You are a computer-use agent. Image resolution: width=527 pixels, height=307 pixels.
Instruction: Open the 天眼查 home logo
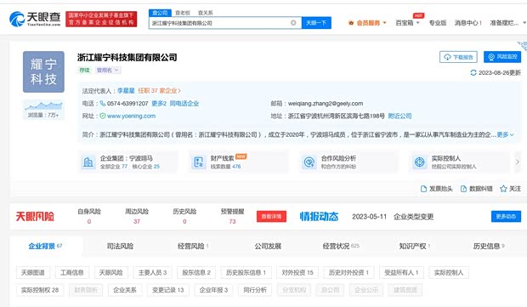[x=35, y=19]
